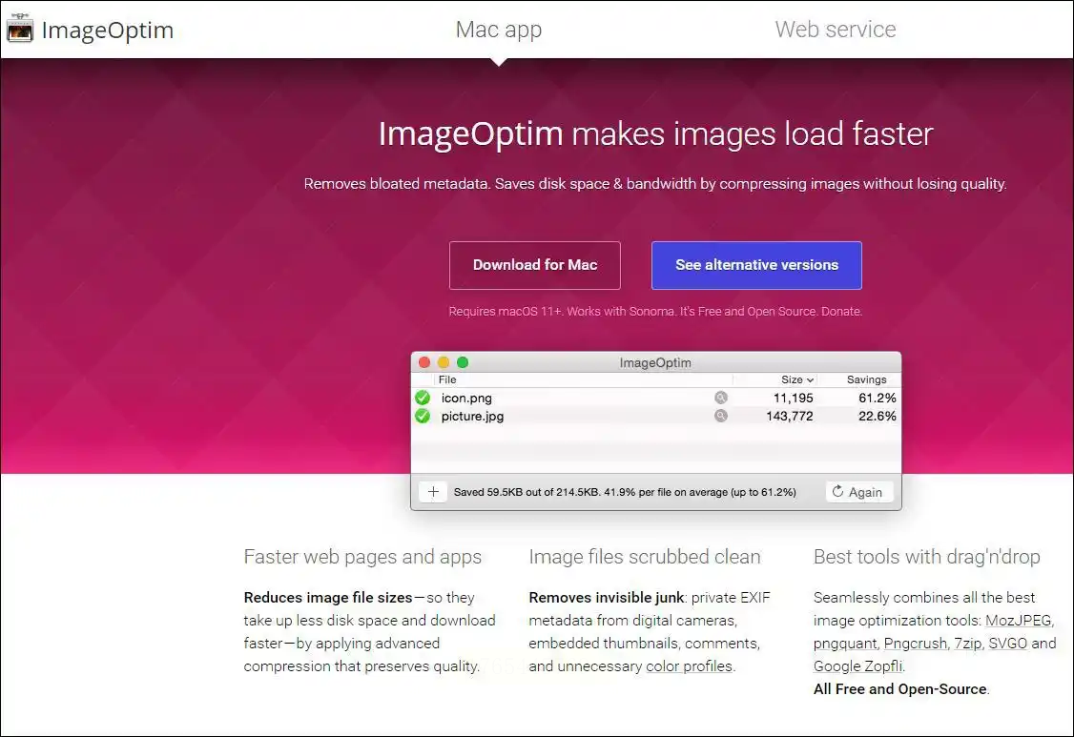Click the 11,195 size value
Viewport: 1074px width, 737px height.
point(794,398)
